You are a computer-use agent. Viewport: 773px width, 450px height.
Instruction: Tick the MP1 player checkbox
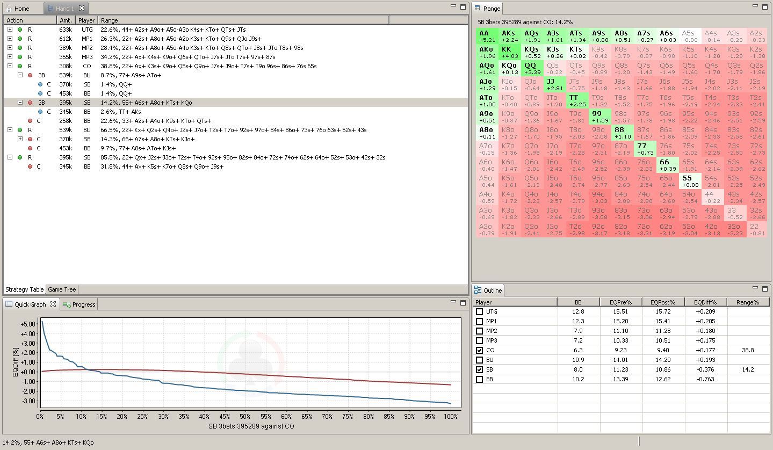tap(480, 321)
